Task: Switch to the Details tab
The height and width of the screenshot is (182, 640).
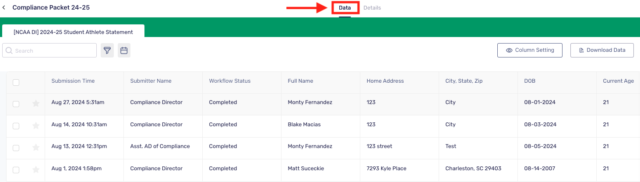Action: [372, 8]
